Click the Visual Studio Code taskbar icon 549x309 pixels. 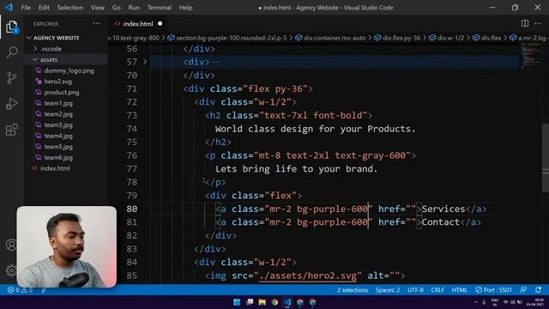coord(287,302)
